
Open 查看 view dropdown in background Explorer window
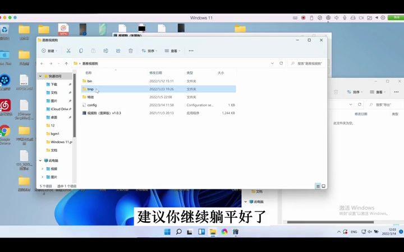378,92
